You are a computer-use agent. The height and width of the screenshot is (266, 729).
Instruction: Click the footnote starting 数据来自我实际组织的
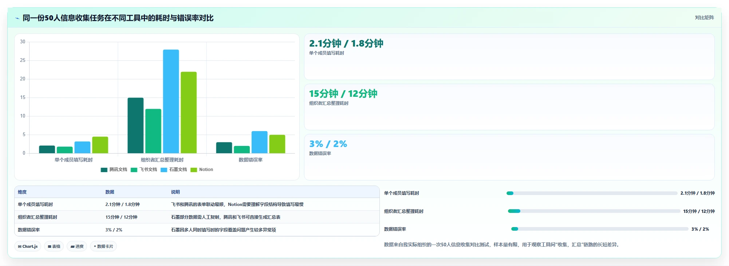[502, 245]
